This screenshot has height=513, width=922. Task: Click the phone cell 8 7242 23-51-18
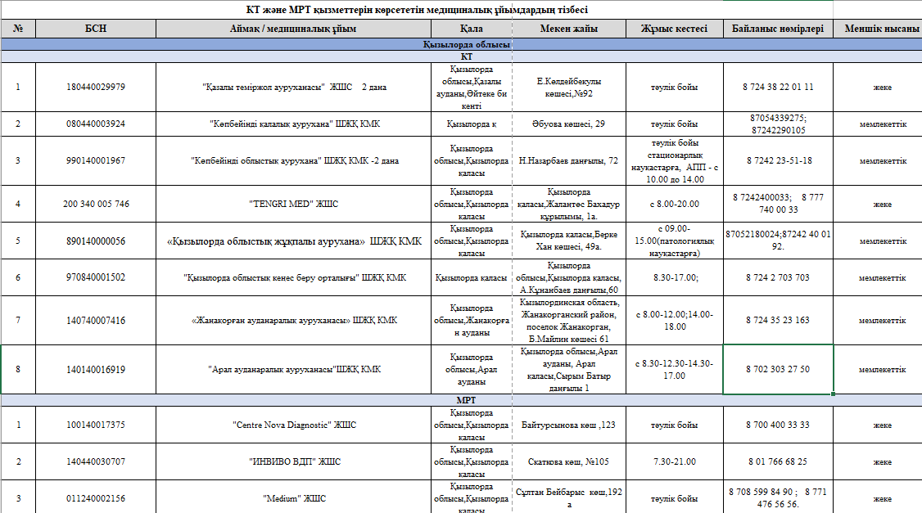click(778, 160)
